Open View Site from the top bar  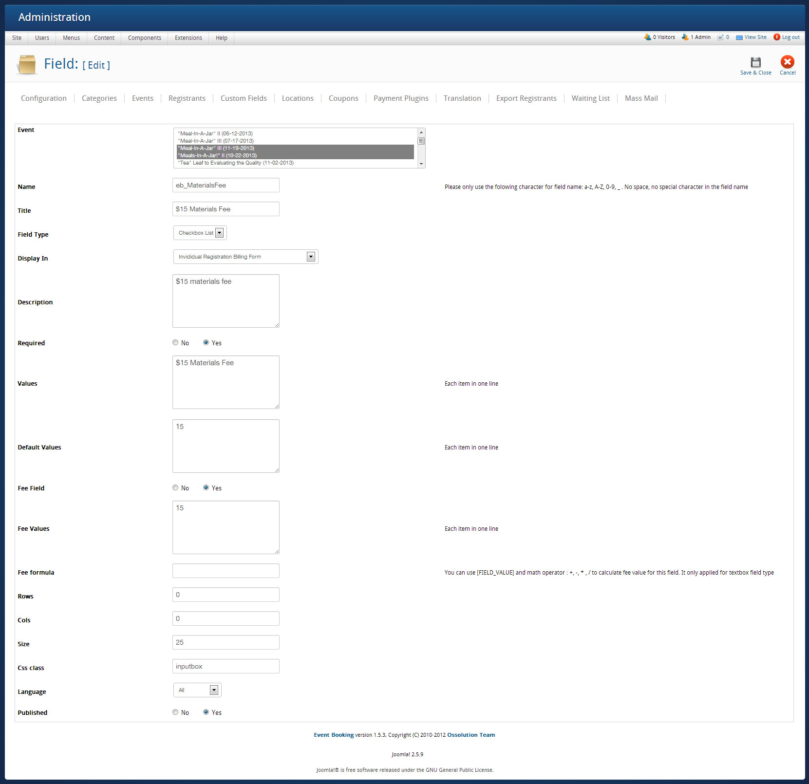click(x=751, y=37)
